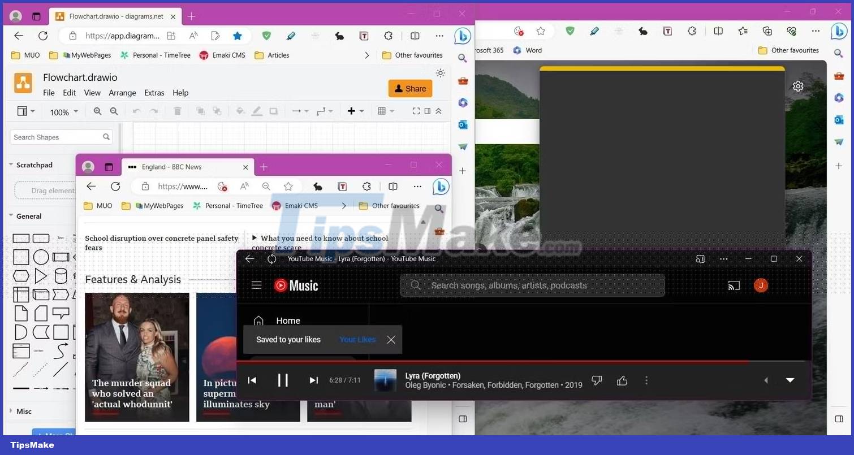This screenshot has height=455, width=854.
Task: Click the fill color bucket icon in draw.io
Action: pyautogui.click(x=240, y=111)
